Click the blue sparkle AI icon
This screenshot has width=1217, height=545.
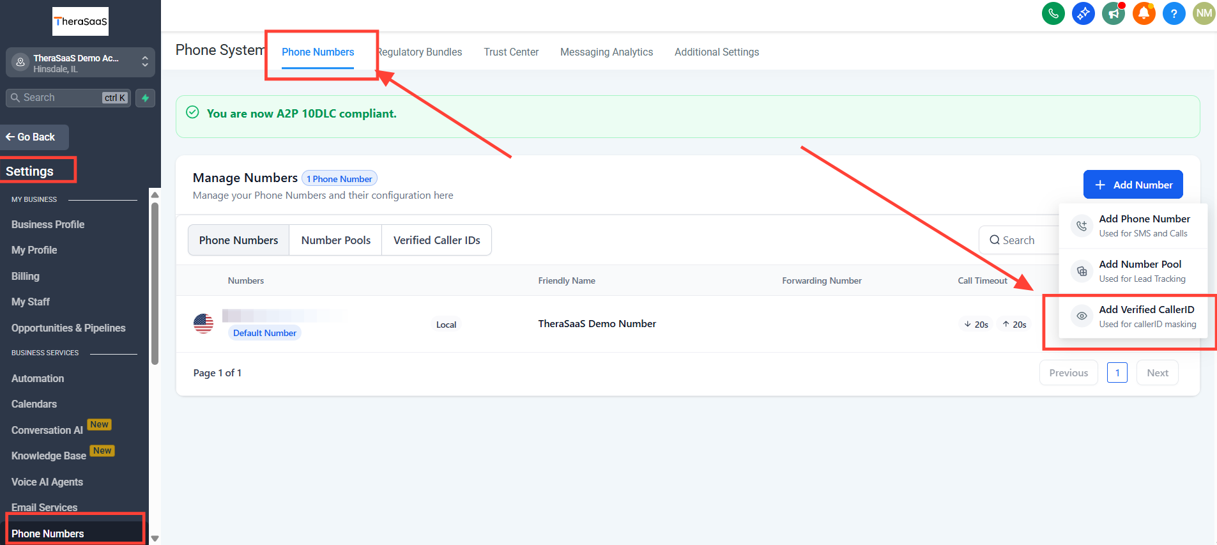[1083, 13]
